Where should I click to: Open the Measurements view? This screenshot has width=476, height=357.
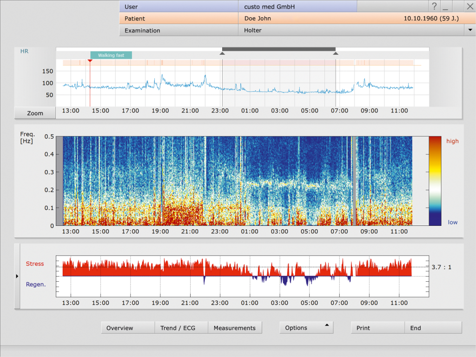tap(235, 328)
